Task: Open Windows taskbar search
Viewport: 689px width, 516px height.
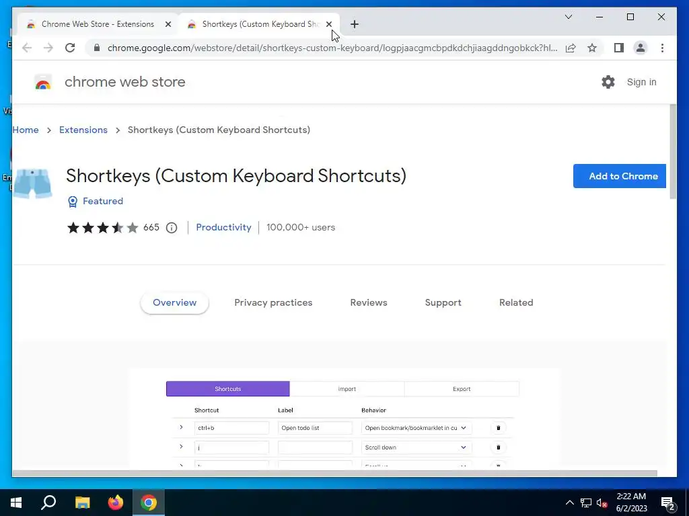Action: pos(48,503)
